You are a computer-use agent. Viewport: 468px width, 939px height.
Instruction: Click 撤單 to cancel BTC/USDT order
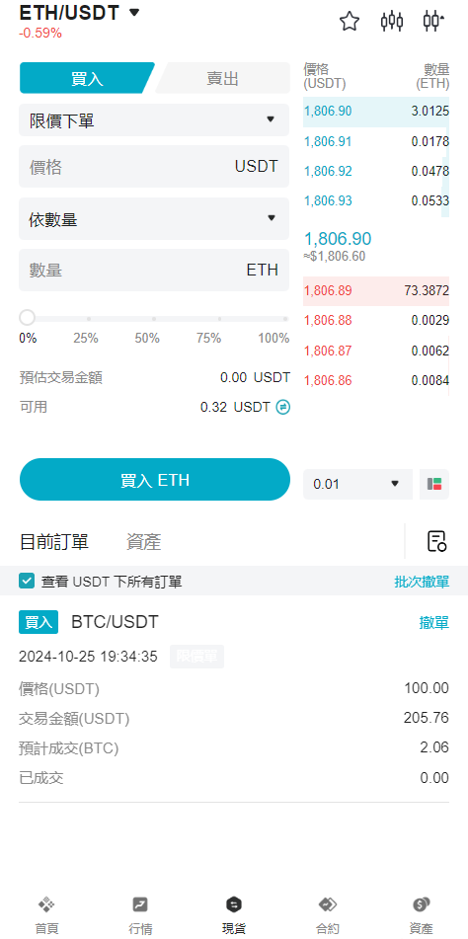tap(433, 623)
